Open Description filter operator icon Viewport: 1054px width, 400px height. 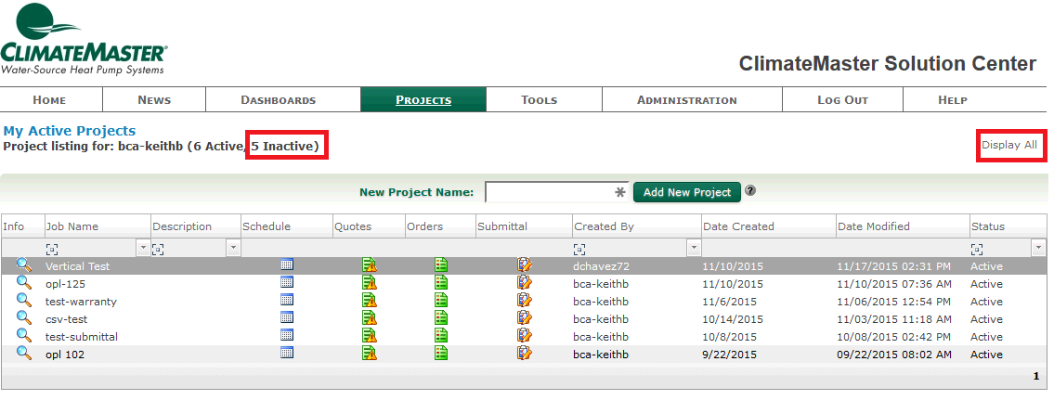158,250
